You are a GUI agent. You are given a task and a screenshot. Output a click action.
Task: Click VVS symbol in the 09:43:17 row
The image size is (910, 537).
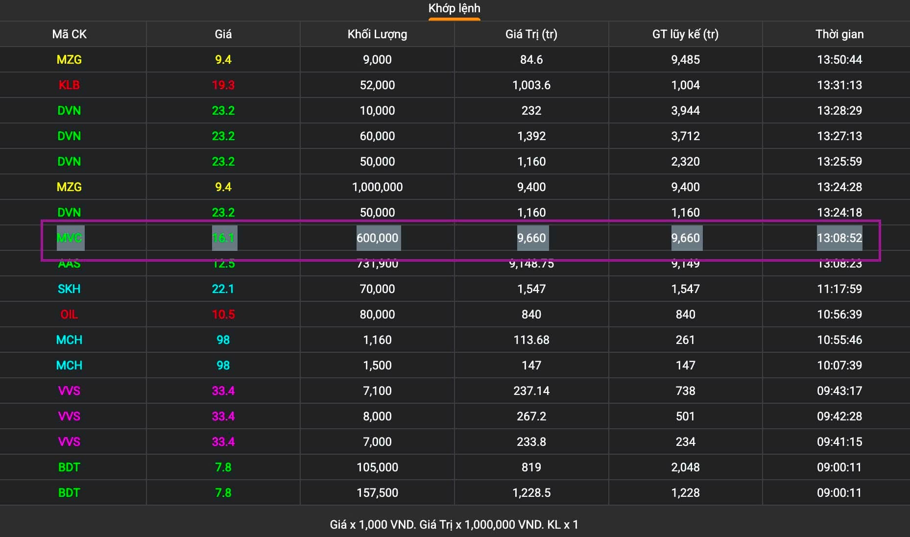click(69, 391)
